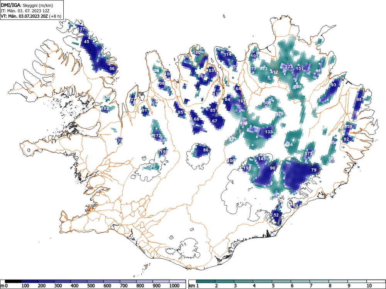
Task: Click the '708' visibility value
Action: pyautogui.click(x=298, y=86)
